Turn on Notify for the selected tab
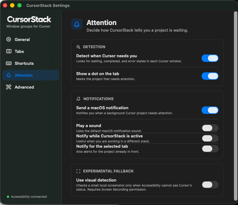The image size is (238, 205). pos(210,149)
